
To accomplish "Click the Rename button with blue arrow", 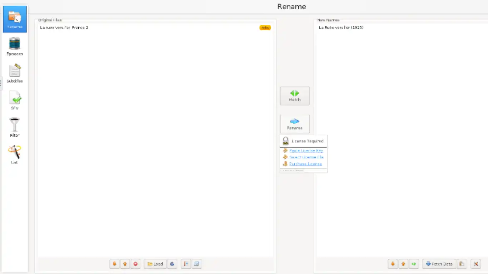I will click(x=295, y=124).
